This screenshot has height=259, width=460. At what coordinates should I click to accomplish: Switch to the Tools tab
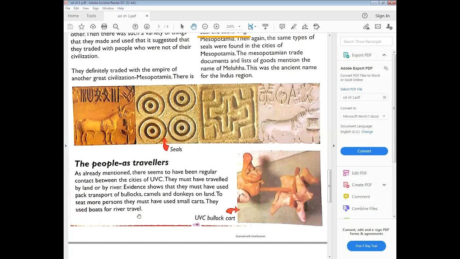click(91, 16)
